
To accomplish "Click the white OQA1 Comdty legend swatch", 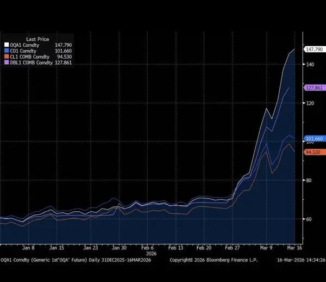I will 6,45.
